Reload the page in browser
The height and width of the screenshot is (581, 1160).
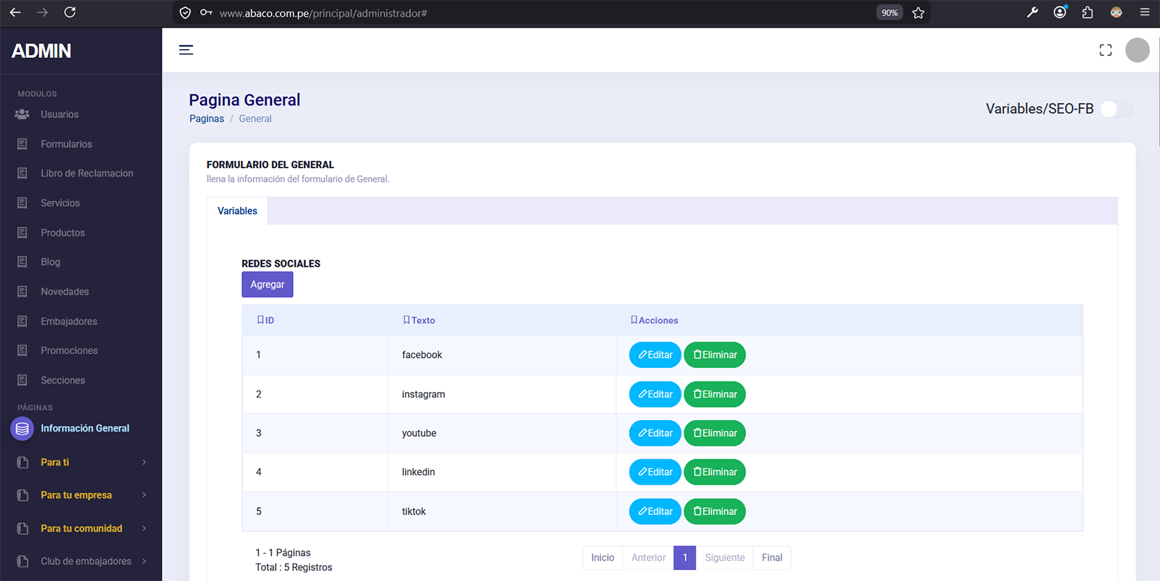[x=70, y=12]
